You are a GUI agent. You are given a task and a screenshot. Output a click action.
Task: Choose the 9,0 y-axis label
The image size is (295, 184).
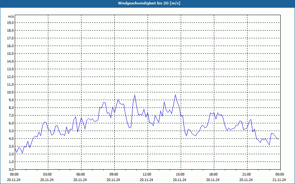tap(11, 100)
